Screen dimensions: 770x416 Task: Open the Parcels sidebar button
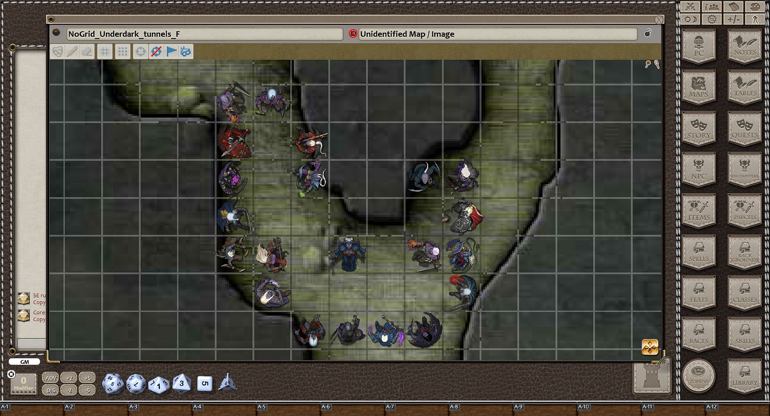pyautogui.click(x=745, y=211)
